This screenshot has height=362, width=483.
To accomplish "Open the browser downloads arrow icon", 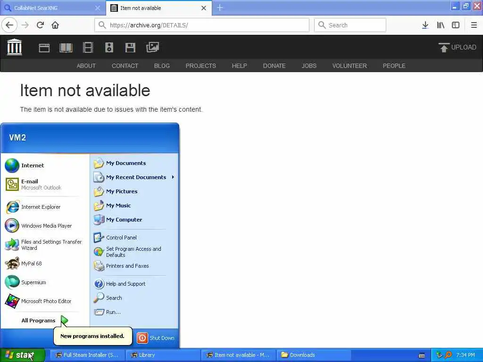I will click(x=425, y=25).
